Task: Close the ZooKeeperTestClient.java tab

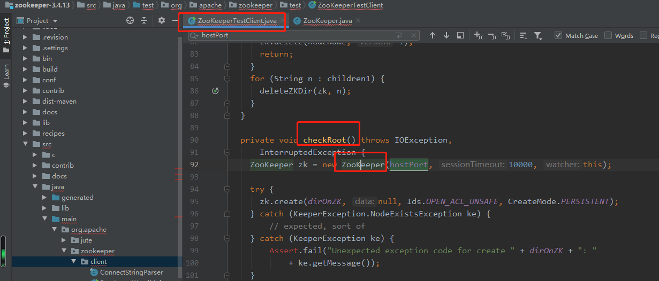Action: click(x=283, y=20)
